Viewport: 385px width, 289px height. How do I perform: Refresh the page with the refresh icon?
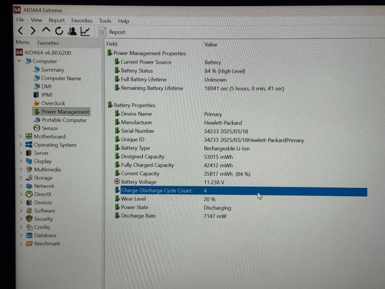click(59, 31)
